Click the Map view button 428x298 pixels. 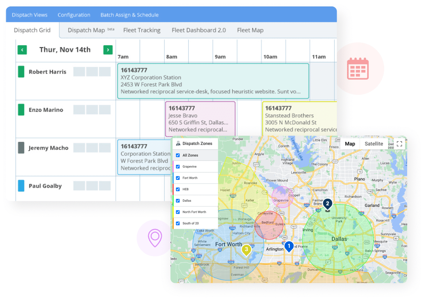[x=350, y=144]
